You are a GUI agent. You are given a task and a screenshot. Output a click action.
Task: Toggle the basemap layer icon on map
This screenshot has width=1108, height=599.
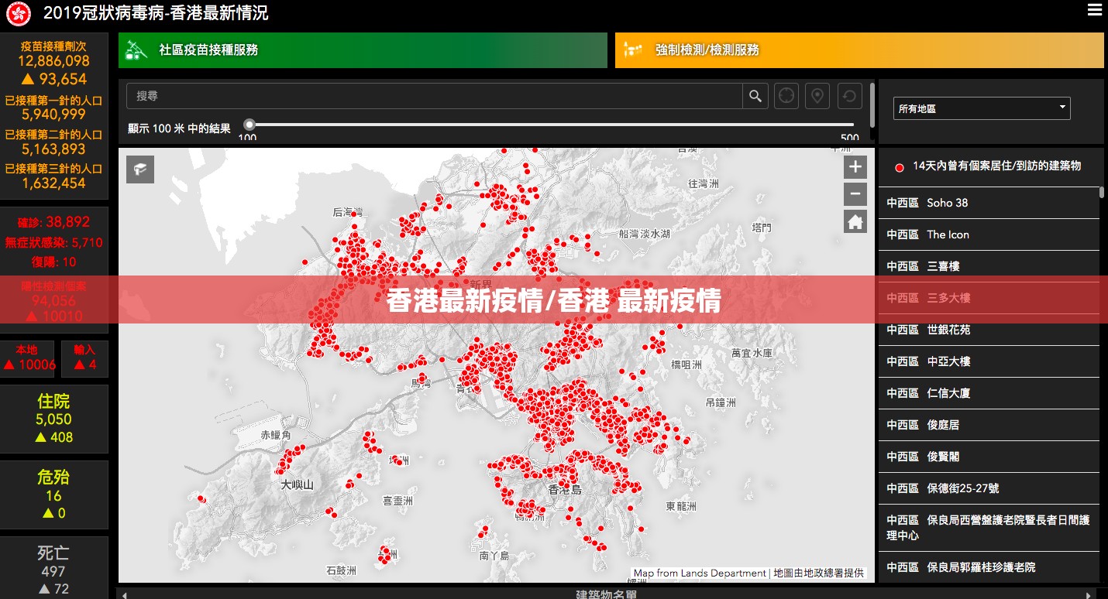tap(140, 169)
